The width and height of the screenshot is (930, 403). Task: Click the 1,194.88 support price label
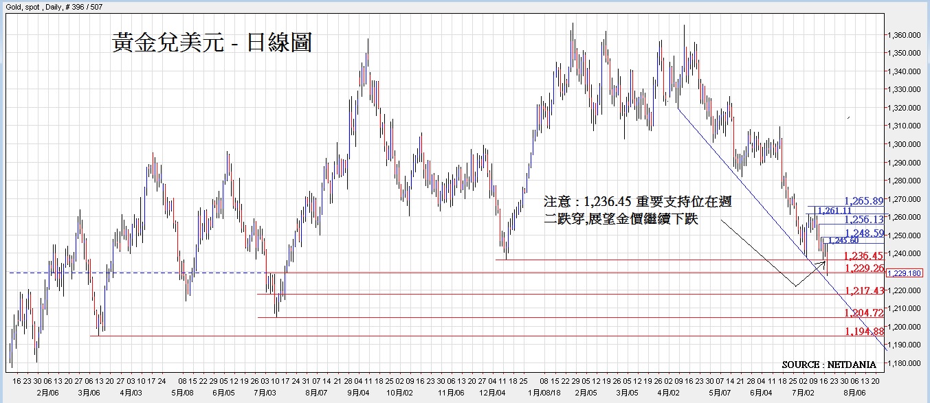864,332
